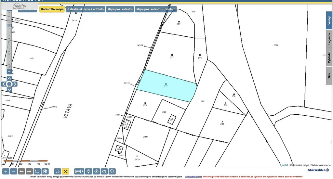The height and width of the screenshot is (179, 333).
Task: Pan the map up with chevron
Action: (x=9, y=78)
